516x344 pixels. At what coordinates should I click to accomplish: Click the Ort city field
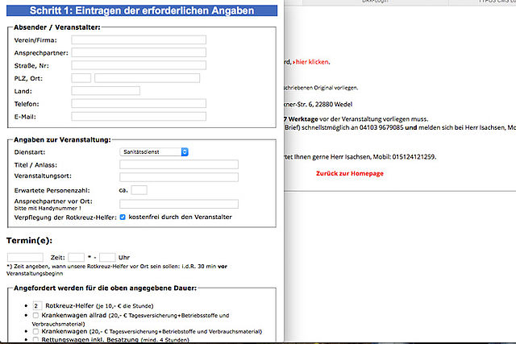tap(147, 78)
